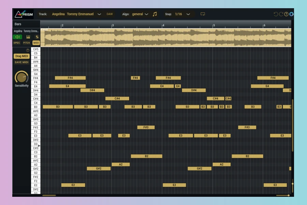Open help from top-right question mark
307x205 pixels.
[x=286, y=14]
